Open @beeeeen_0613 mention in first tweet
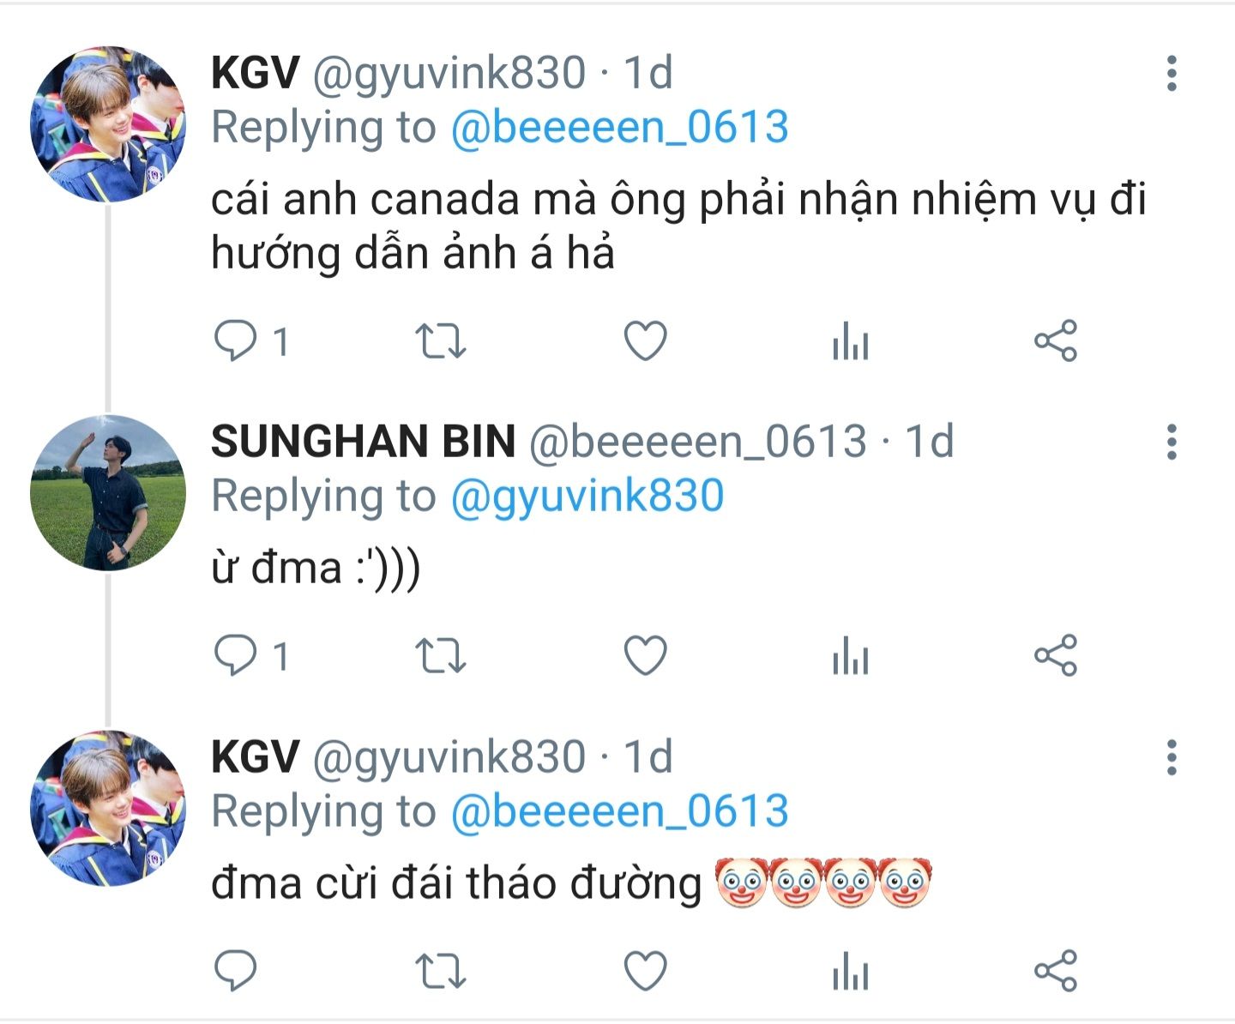1235x1024 pixels. [x=619, y=128]
